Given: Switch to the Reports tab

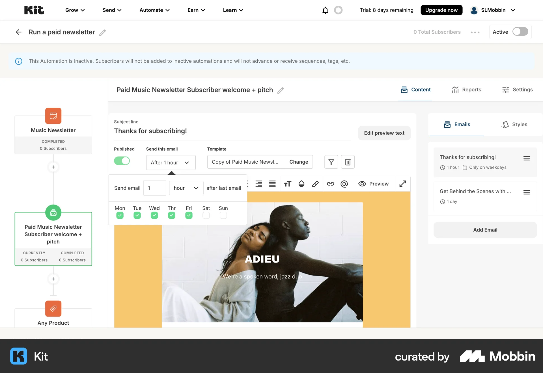Looking at the screenshot, I should tap(466, 90).
